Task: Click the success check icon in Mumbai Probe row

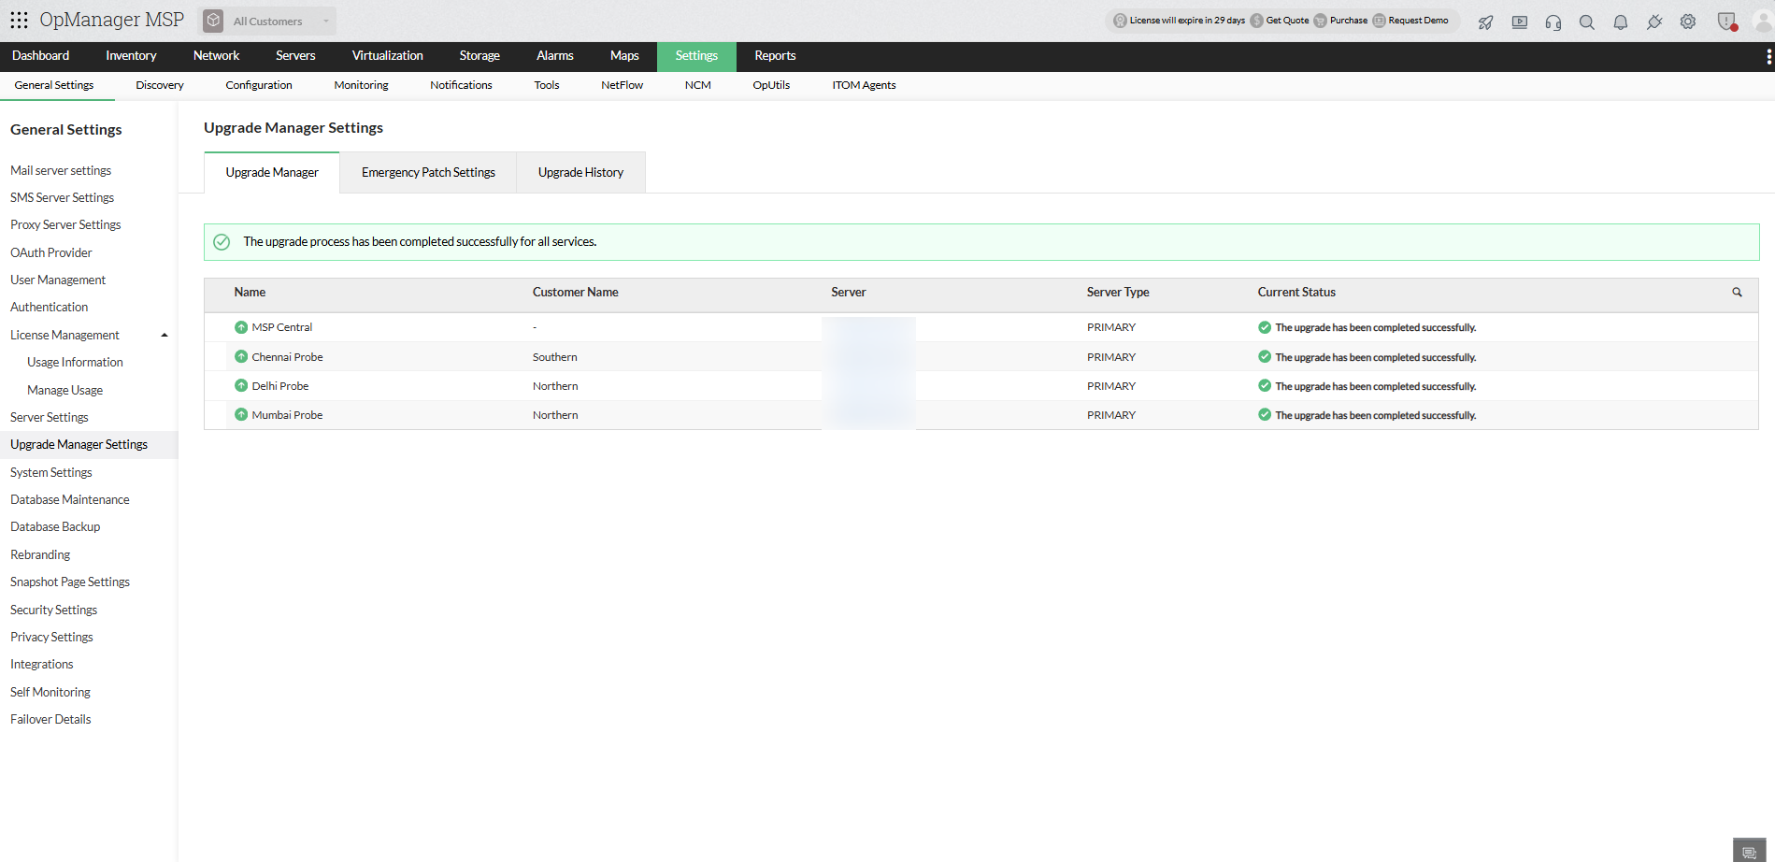Action: (x=1265, y=415)
